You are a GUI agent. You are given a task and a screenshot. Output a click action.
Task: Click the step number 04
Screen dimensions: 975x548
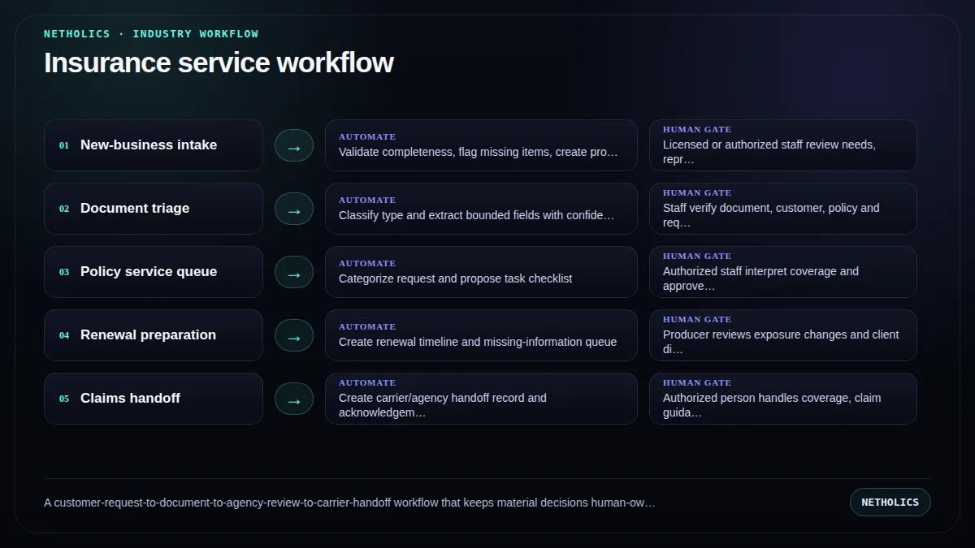tap(64, 335)
